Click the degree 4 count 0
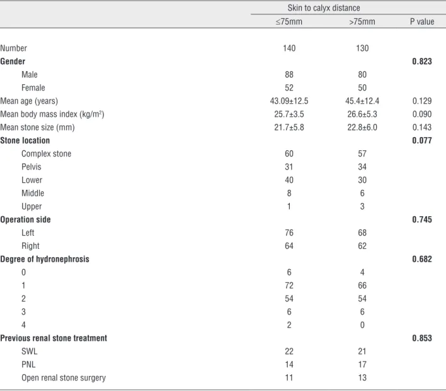 (x=362, y=325)
